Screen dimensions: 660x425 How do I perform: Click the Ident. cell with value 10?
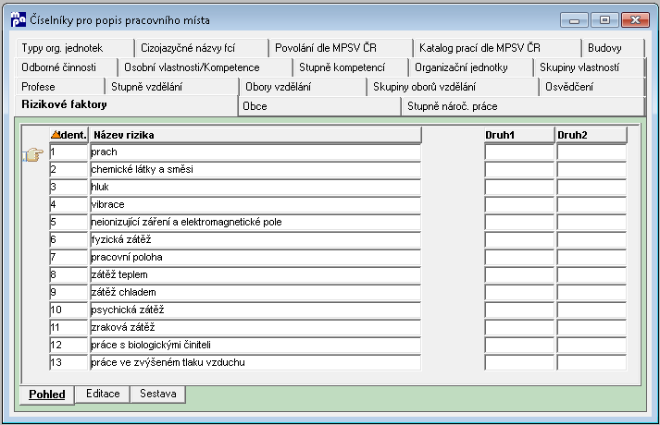click(68, 310)
